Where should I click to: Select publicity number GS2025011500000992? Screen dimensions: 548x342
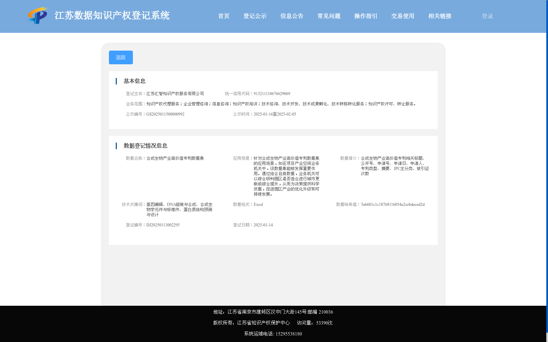pyautogui.click(x=165, y=114)
